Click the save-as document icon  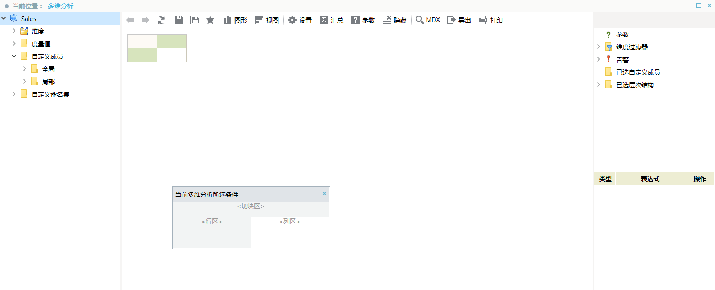(x=195, y=20)
